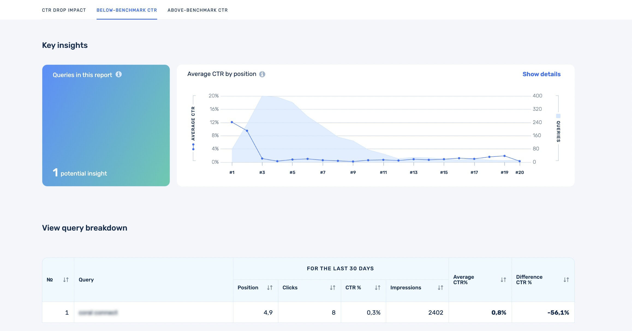Click the blurred query name in row 1
This screenshot has width=632, height=331.
point(98,312)
